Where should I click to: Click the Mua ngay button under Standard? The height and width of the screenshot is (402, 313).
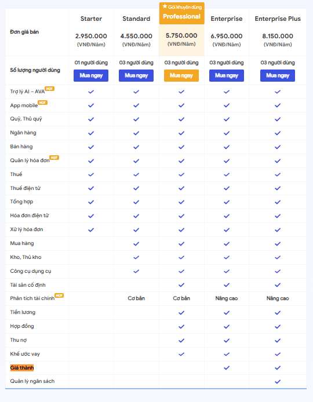tap(136, 76)
